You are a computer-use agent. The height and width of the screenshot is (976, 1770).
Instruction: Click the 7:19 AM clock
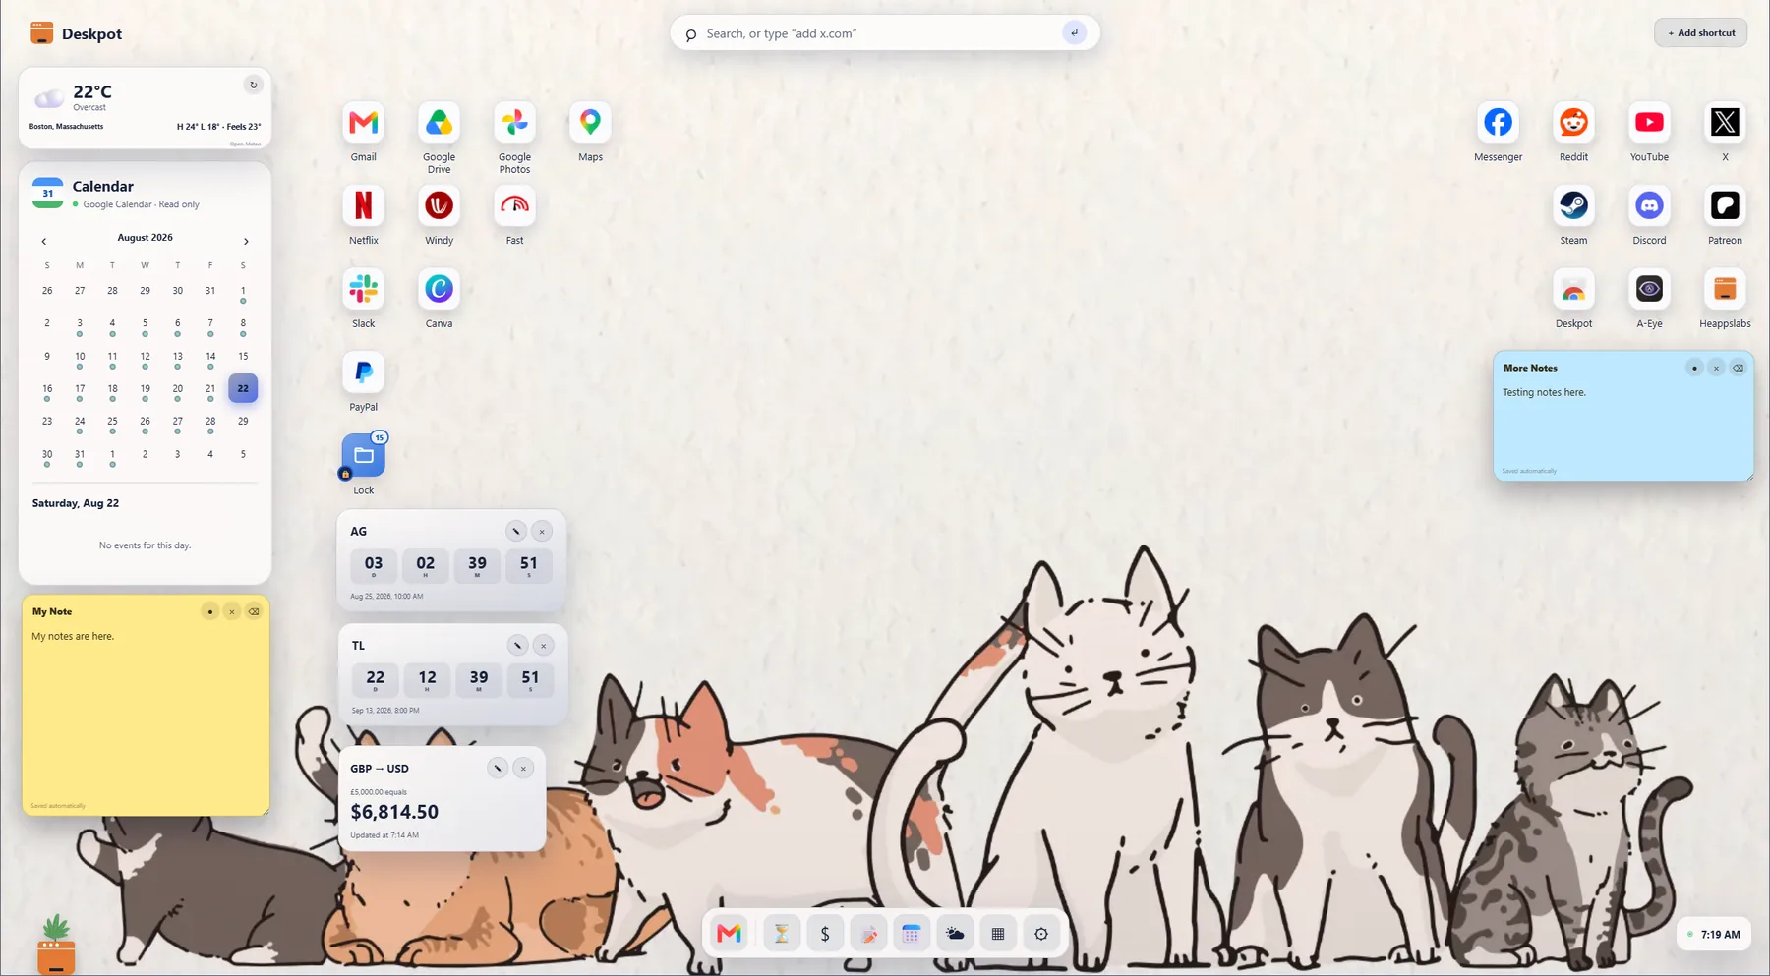pos(1714,934)
